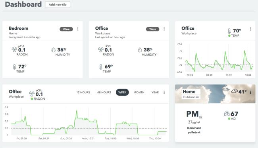Click the 37 µg/m³ value
The image size is (258, 148).
[194, 122]
